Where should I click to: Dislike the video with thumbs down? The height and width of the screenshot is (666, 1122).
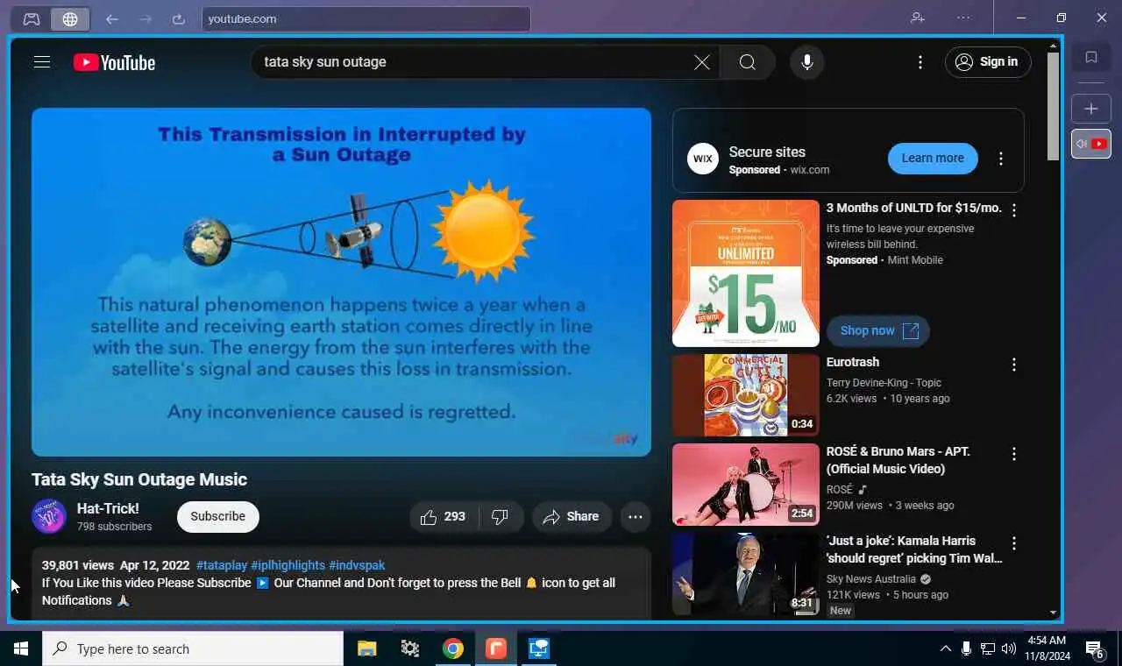501,517
